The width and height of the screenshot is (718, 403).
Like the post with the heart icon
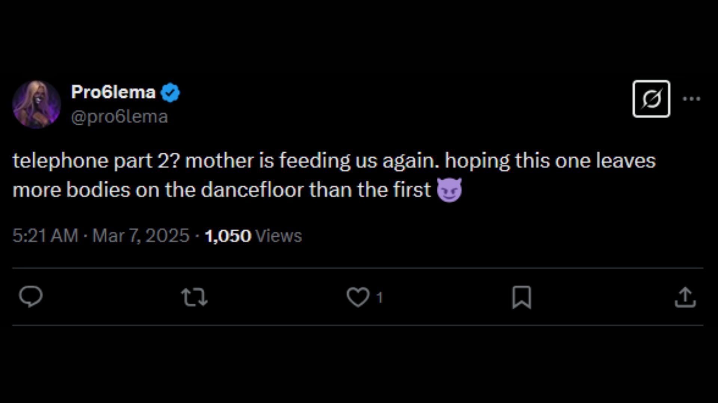coord(358,297)
